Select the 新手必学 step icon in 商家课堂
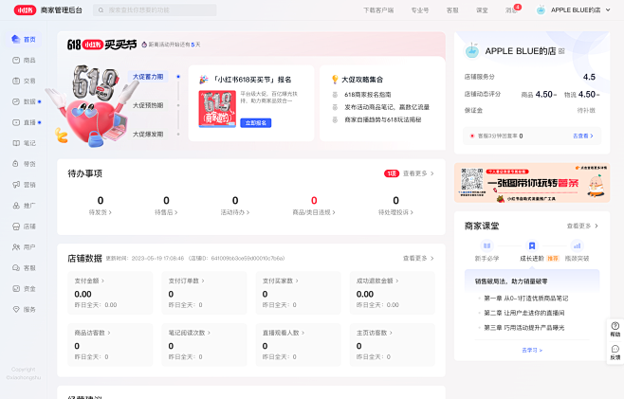624x399 pixels. (x=486, y=245)
